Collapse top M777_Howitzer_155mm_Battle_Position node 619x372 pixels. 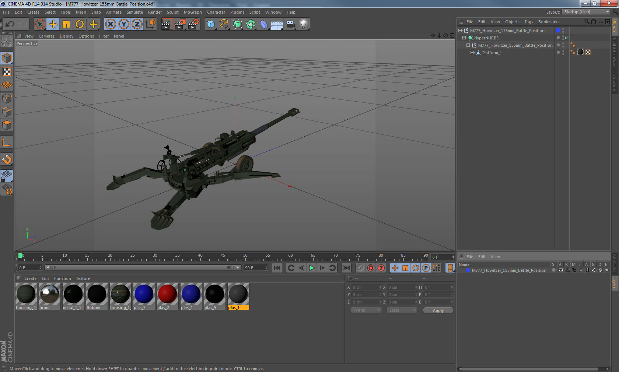(x=460, y=30)
